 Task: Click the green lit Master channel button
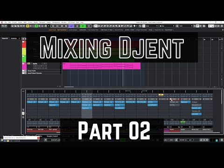point(183,122)
